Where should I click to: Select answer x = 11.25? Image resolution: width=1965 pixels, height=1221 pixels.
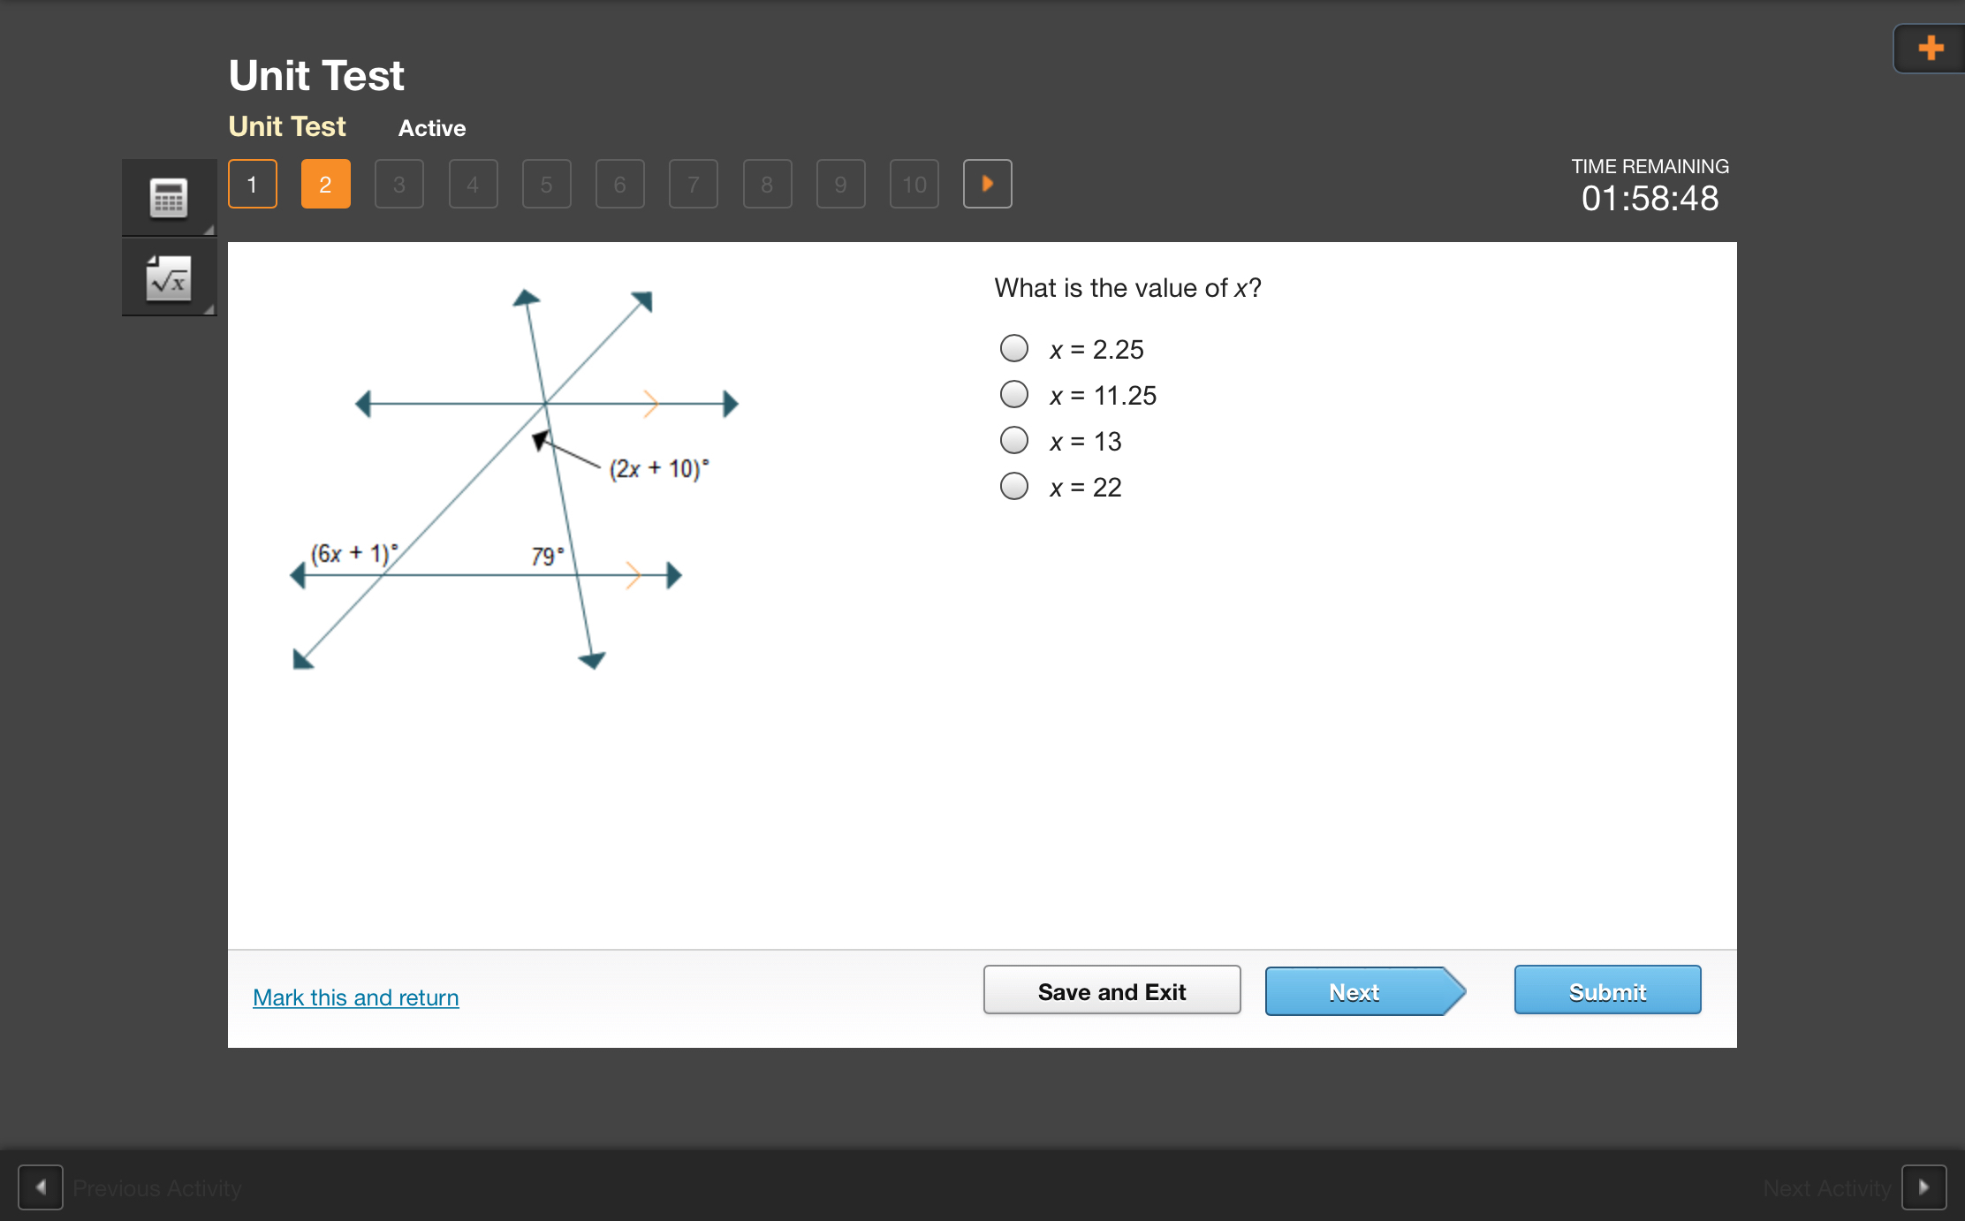1013,394
